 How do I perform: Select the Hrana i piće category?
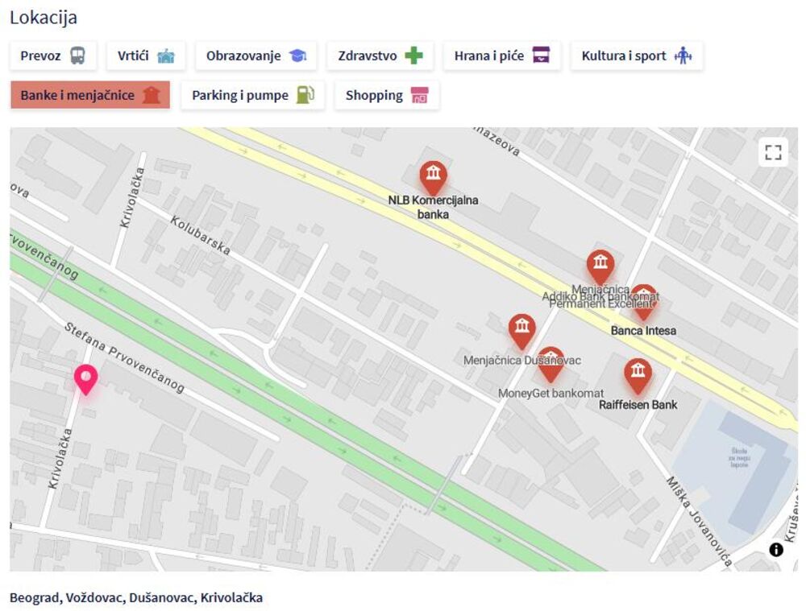501,56
